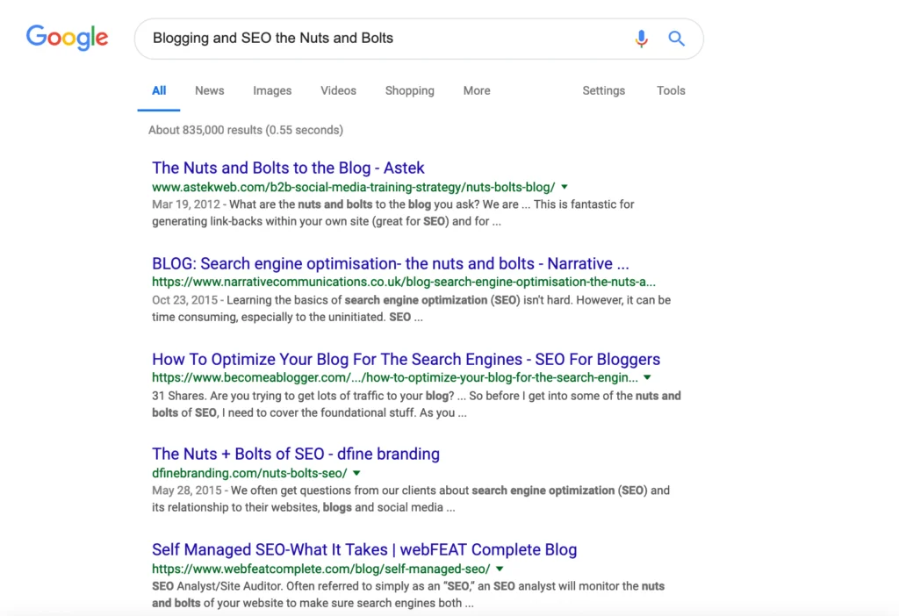Open the webFEAT Self Managed SEO result
The image size is (899, 616).
363,549
